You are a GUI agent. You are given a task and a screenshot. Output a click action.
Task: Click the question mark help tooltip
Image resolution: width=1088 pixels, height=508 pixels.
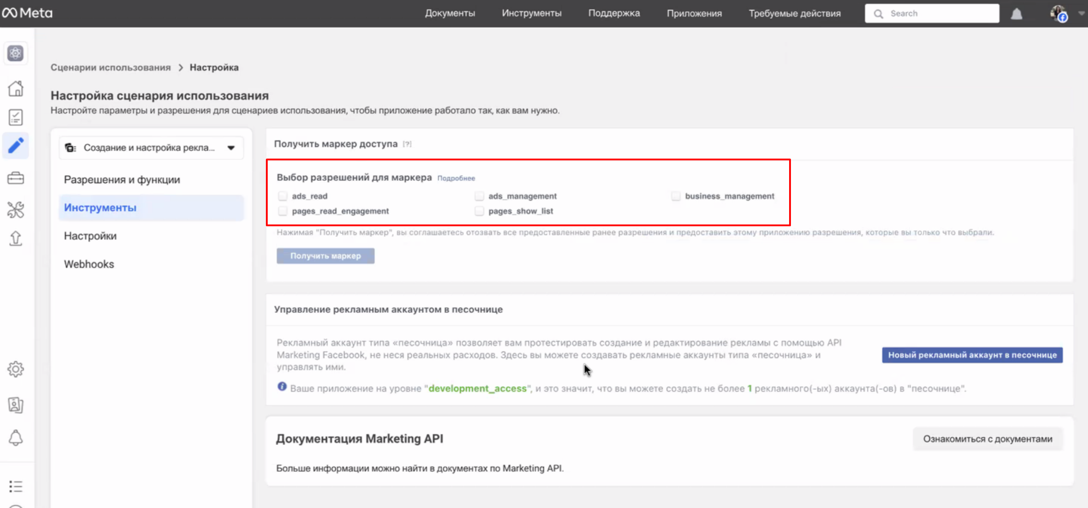(407, 144)
